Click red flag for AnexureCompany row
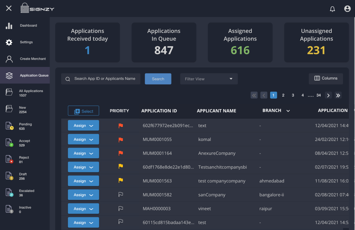Viewport: 355px width, 230px height. pos(121,153)
